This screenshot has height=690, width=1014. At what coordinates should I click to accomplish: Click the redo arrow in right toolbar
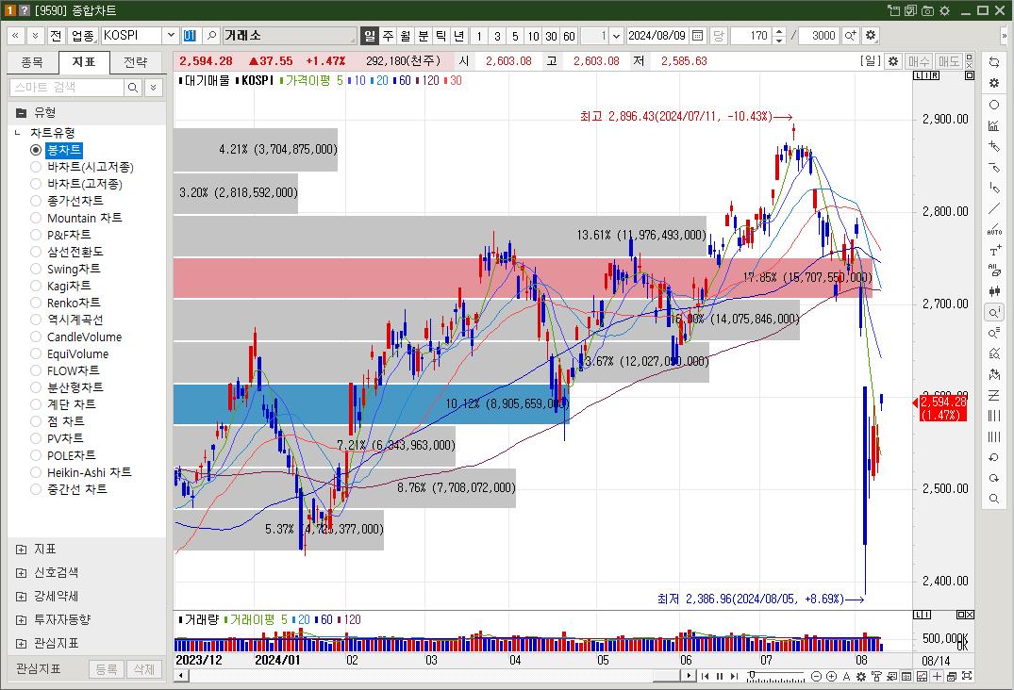click(994, 478)
